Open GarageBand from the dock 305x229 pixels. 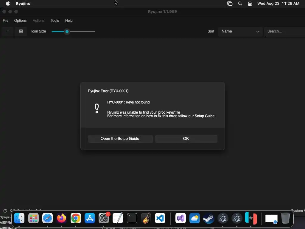click(x=146, y=218)
